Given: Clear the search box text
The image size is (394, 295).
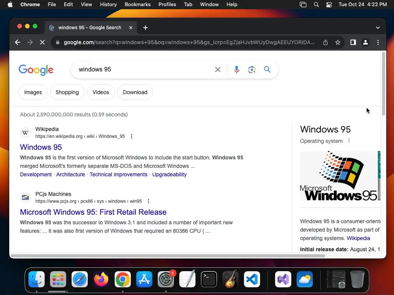Looking at the screenshot, I should pyautogui.click(x=218, y=70).
